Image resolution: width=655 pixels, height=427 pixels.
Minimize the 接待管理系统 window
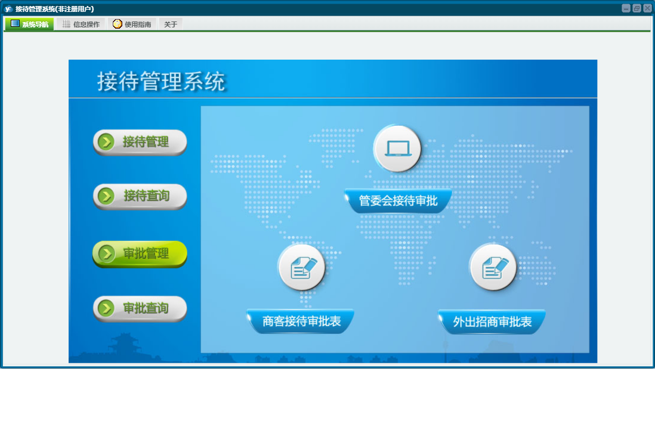click(626, 8)
